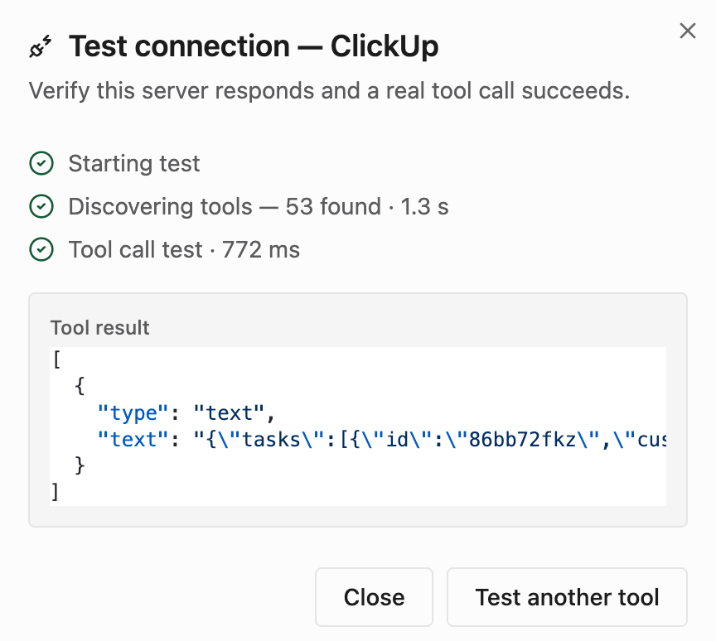Click the checkmark icon beside Tool call test
Viewport: 716px width, 641px height.
coord(41,249)
